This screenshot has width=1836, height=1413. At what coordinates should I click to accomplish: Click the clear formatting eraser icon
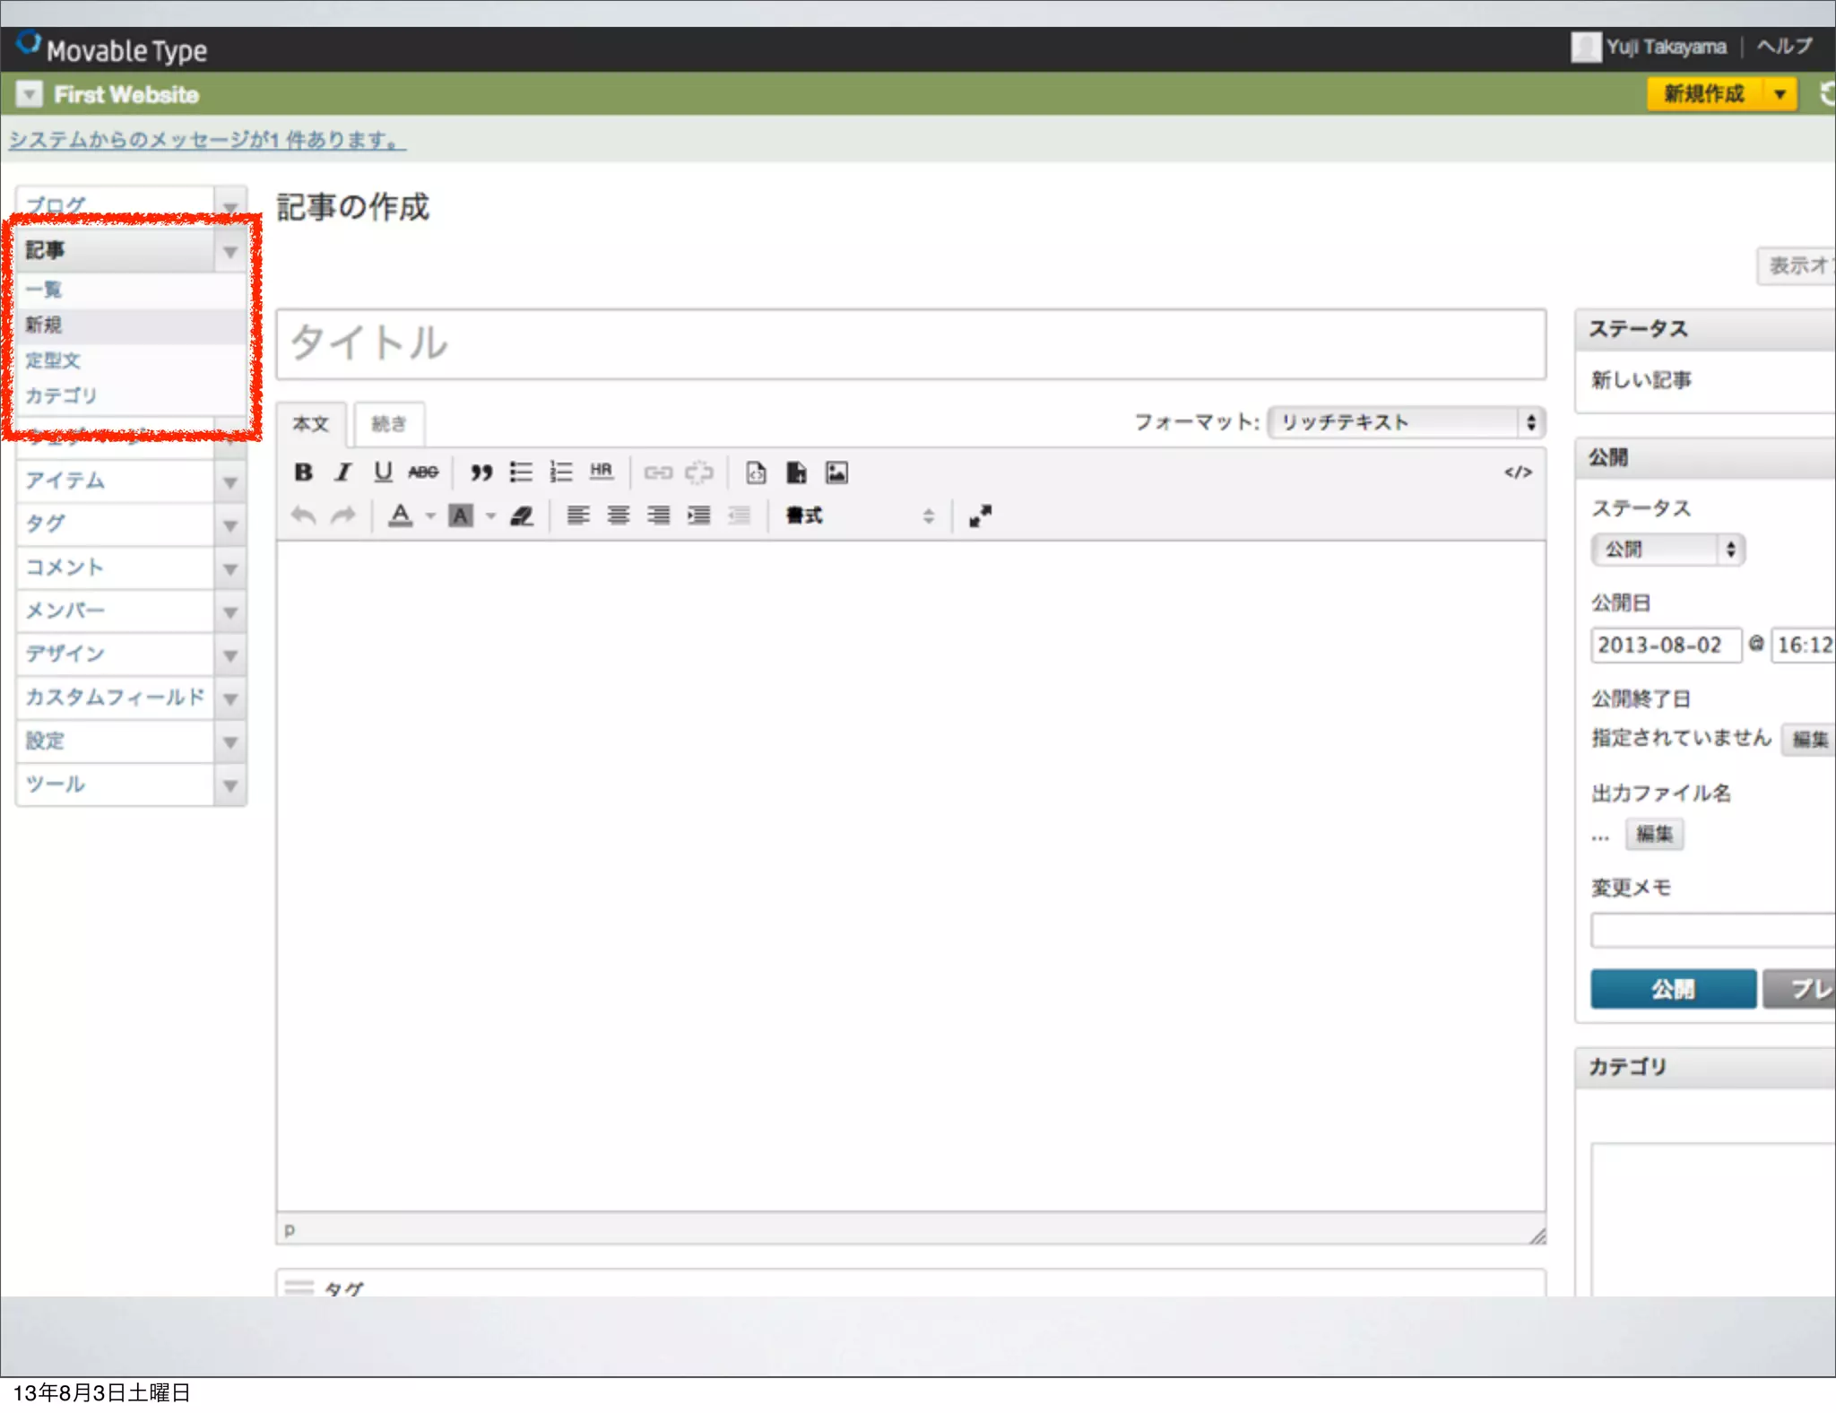(522, 516)
